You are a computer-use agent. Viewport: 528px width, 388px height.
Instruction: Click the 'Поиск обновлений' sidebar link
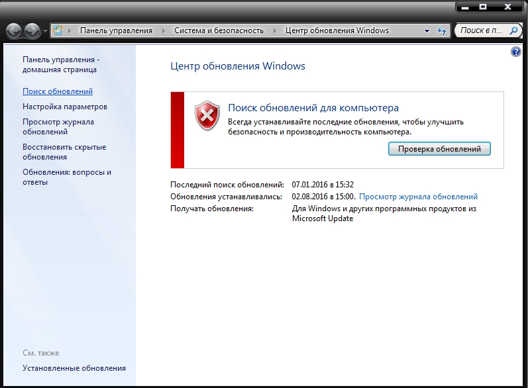tap(58, 91)
